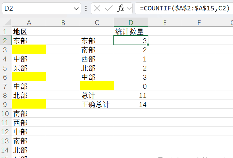
Task: Click cell D5 showing 2
Action: pos(131,68)
